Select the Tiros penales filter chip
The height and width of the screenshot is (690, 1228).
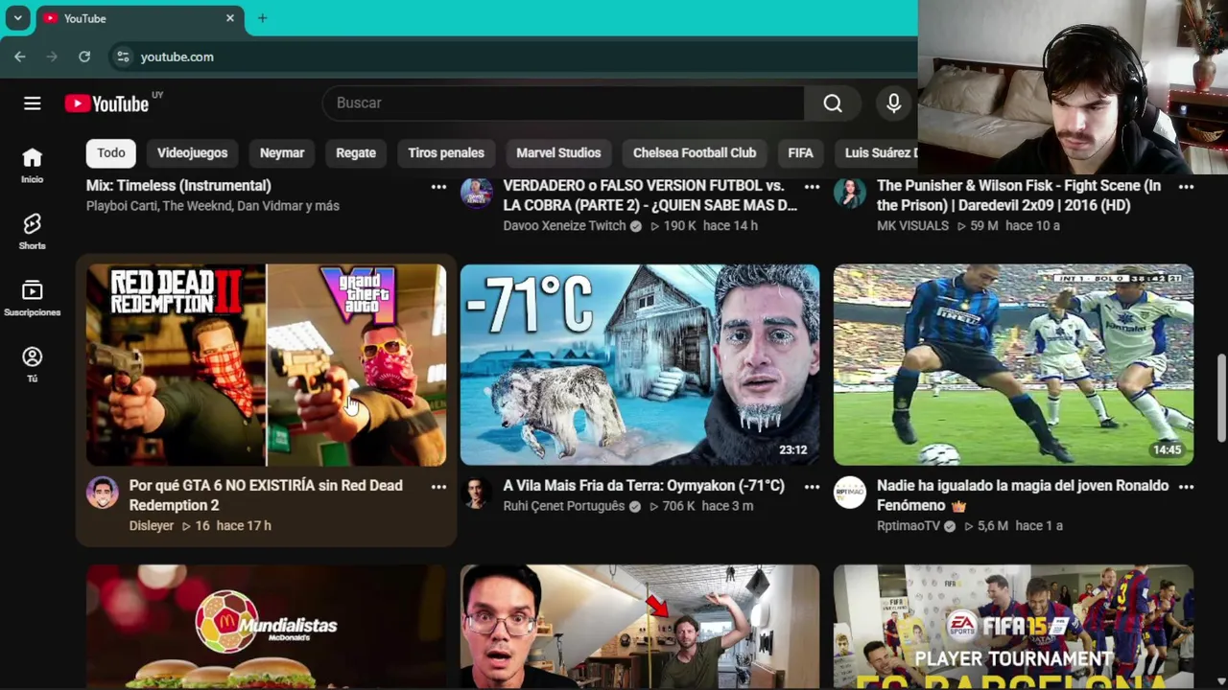[446, 153]
